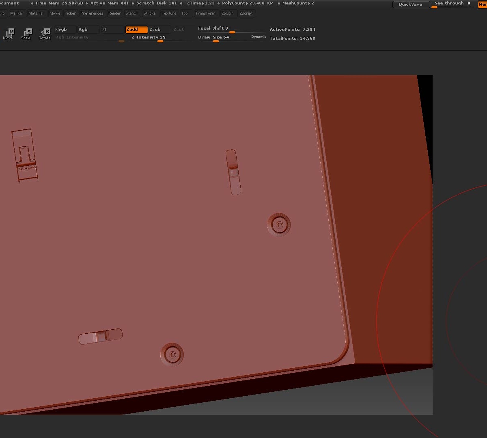This screenshot has width=487, height=438.
Task: Open the Preferences menu
Action: click(92, 13)
